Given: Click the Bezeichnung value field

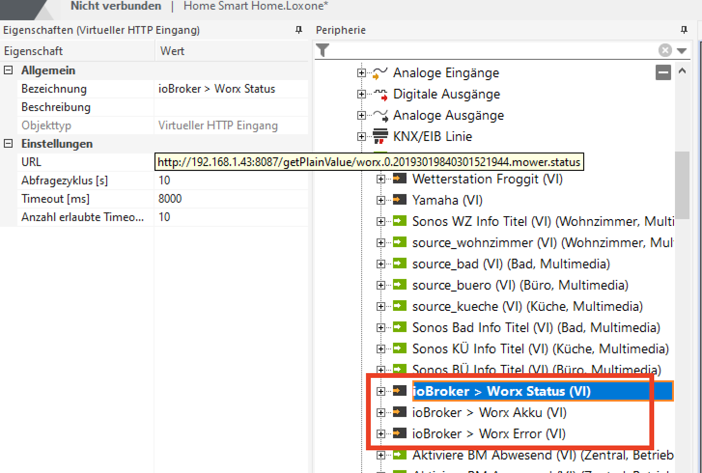Looking at the screenshot, I should tap(231, 89).
